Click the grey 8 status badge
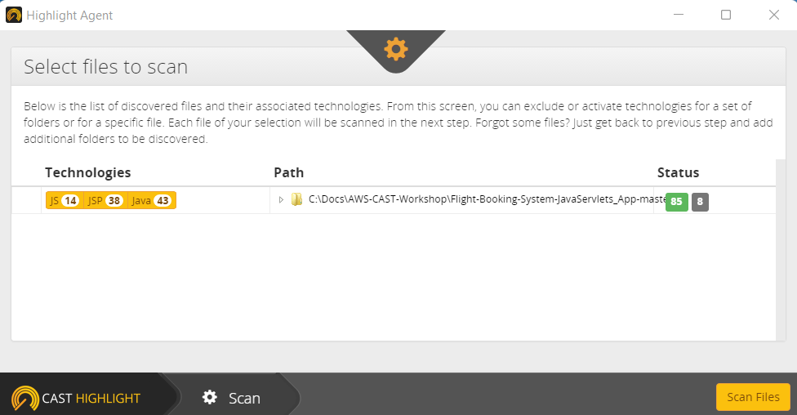 700,202
